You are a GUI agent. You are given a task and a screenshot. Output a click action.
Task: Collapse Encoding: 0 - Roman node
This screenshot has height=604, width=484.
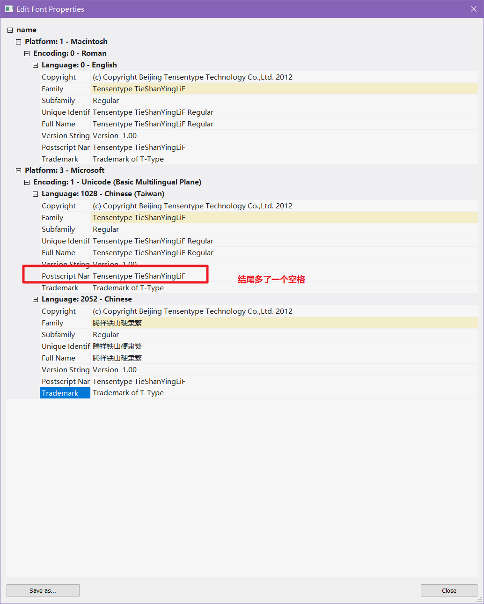click(x=27, y=53)
